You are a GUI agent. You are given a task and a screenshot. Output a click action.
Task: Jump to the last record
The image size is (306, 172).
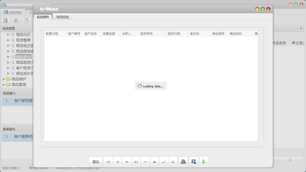click(136, 162)
